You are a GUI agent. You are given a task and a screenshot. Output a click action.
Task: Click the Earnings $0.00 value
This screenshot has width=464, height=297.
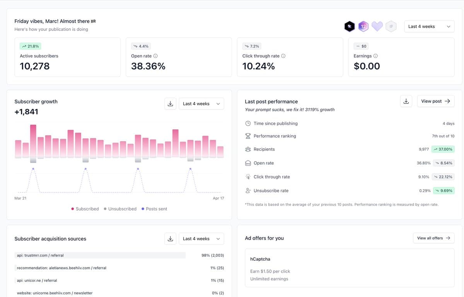click(x=367, y=66)
